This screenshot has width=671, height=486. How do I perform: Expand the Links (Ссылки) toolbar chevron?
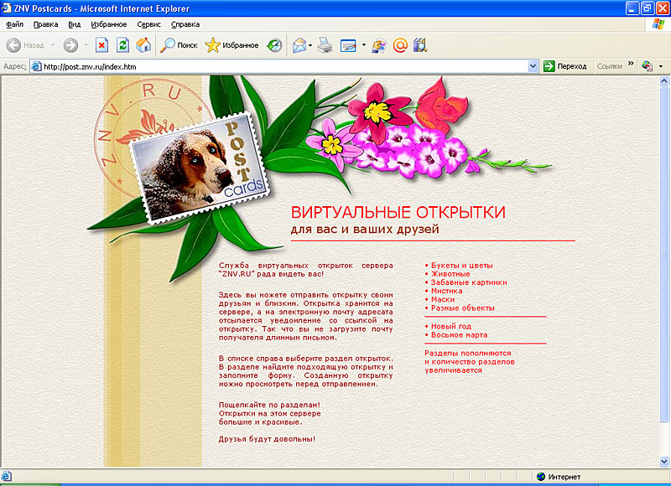click(x=630, y=64)
